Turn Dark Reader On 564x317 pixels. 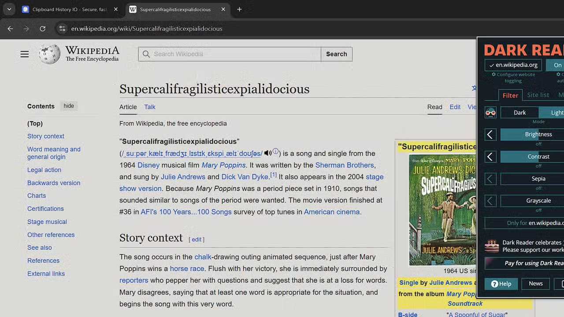pos(557,65)
